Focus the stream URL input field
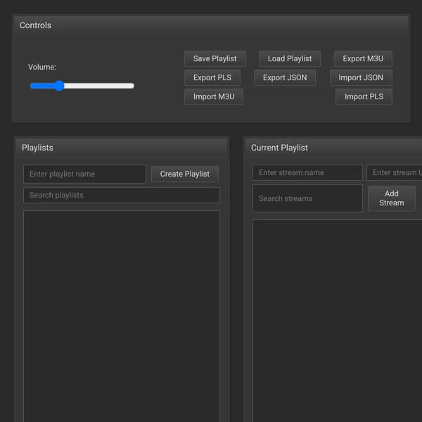 coord(394,172)
